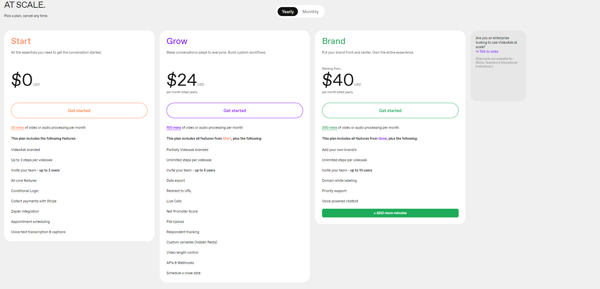Click ADD more minutes button
This screenshot has height=289, width=600.
[x=390, y=213]
